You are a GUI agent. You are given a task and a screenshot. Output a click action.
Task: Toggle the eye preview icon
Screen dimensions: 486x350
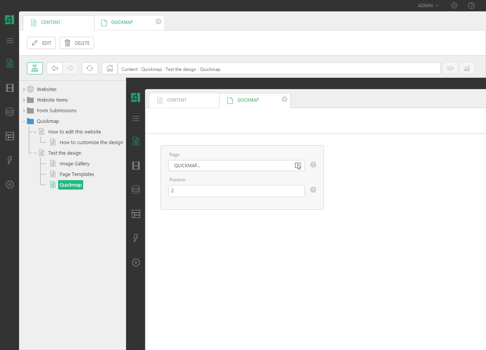pyautogui.click(x=450, y=68)
